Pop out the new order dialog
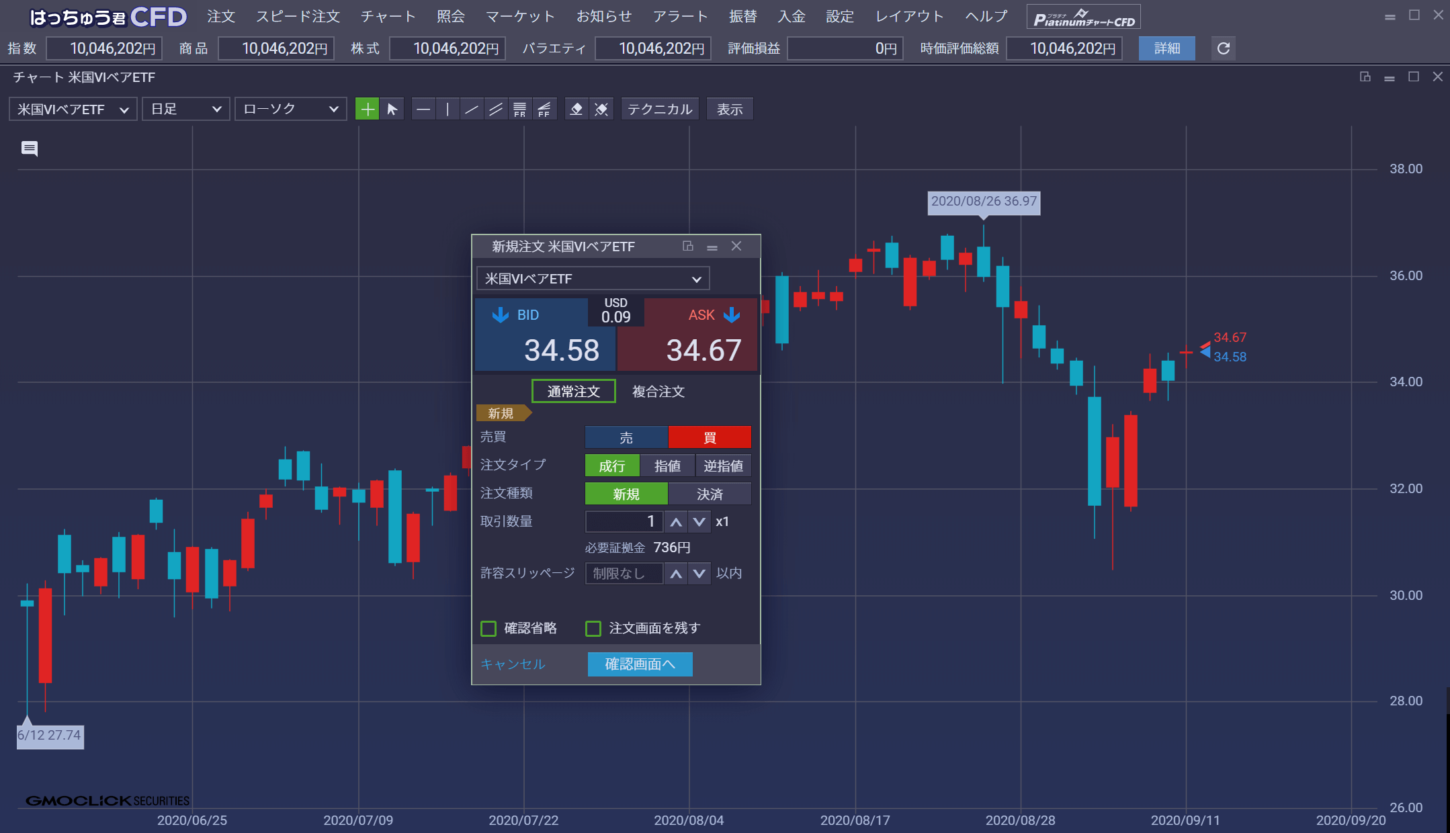 click(688, 246)
